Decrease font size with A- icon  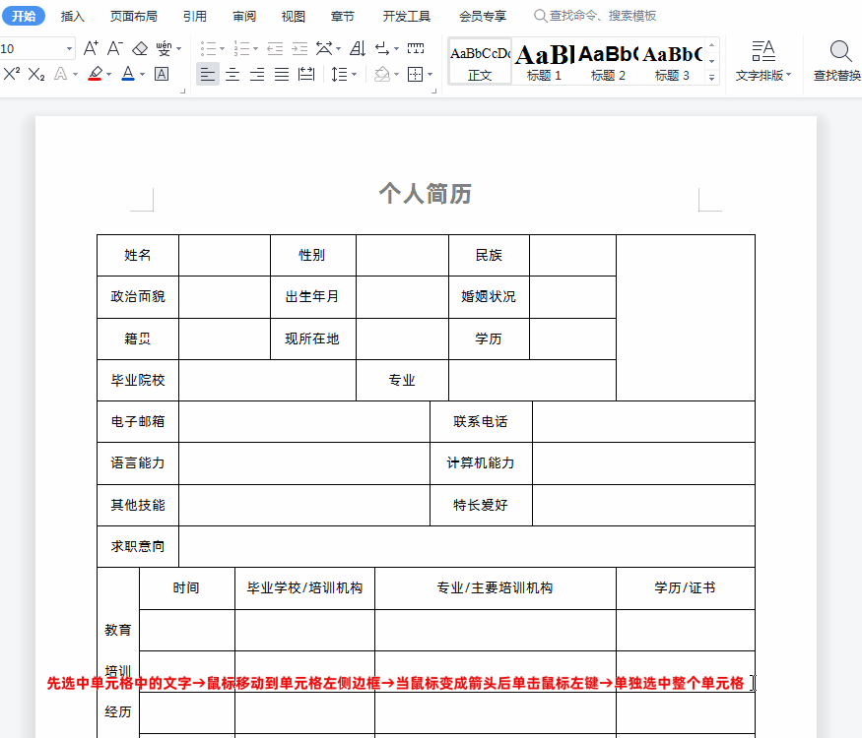(x=114, y=48)
